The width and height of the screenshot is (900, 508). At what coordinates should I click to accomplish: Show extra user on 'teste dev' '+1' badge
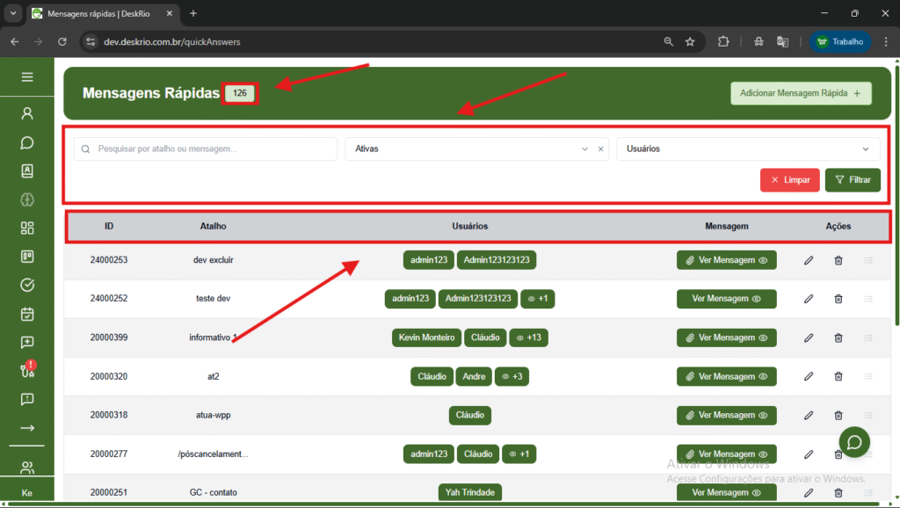pyautogui.click(x=537, y=299)
